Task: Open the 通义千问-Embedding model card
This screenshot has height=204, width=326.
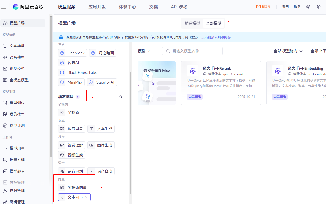Action: [x=296, y=83]
